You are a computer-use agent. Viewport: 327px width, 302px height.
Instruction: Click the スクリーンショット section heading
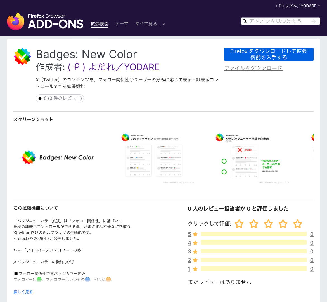click(33, 119)
